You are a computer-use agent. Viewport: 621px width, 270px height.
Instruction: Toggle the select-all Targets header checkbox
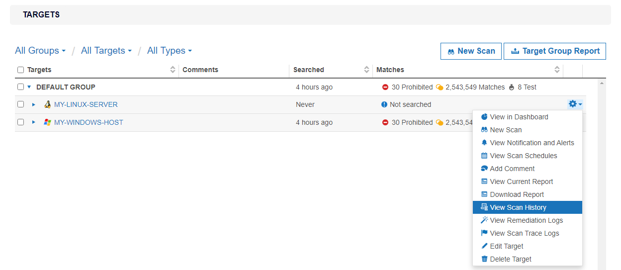(x=21, y=70)
